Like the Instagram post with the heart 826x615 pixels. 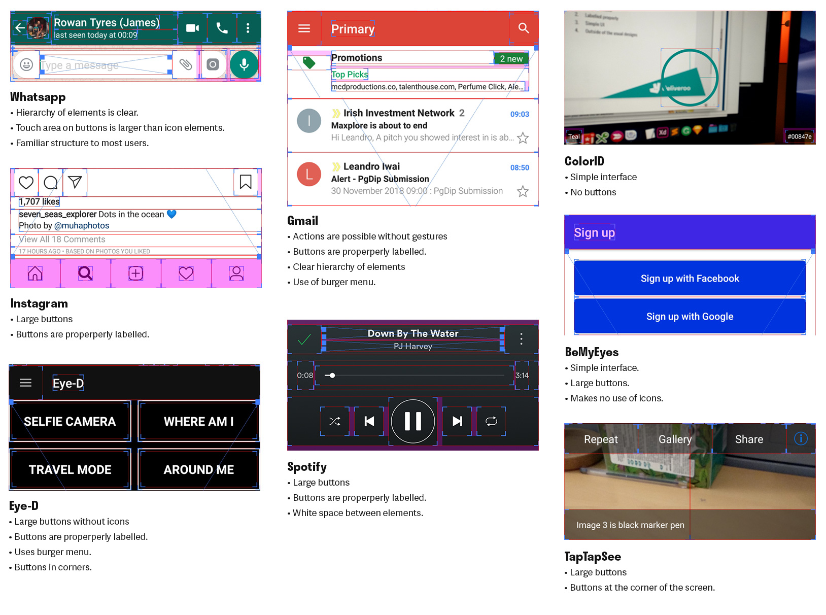(x=26, y=182)
